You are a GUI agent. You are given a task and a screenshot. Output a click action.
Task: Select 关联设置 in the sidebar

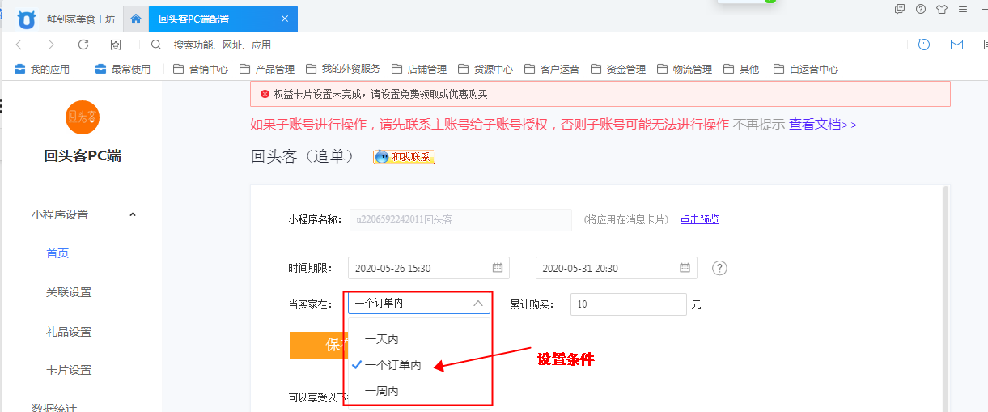(x=69, y=292)
